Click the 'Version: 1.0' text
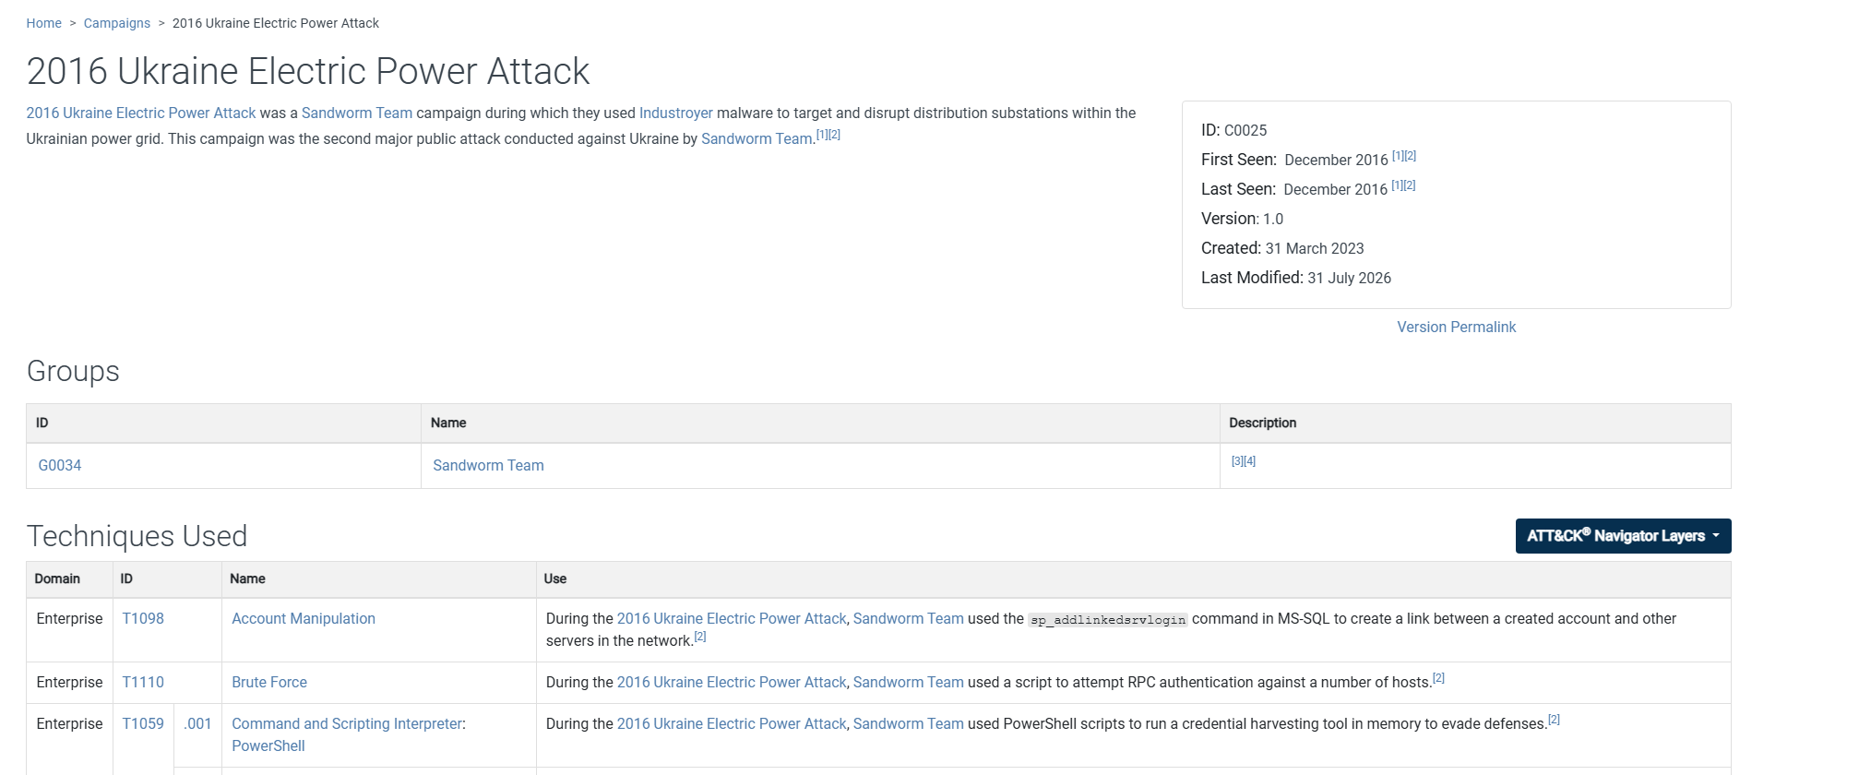The image size is (1859, 775). coord(1243,219)
